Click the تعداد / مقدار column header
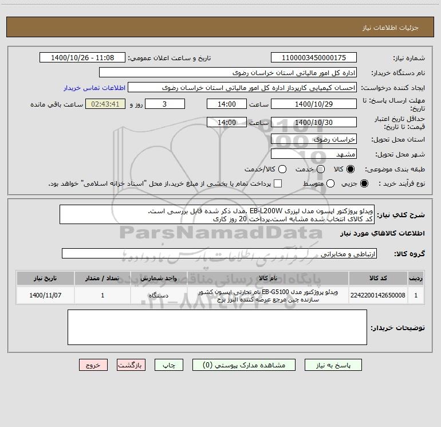The width and height of the screenshot is (441, 427). pyautogui.click(x=103, y=278)
